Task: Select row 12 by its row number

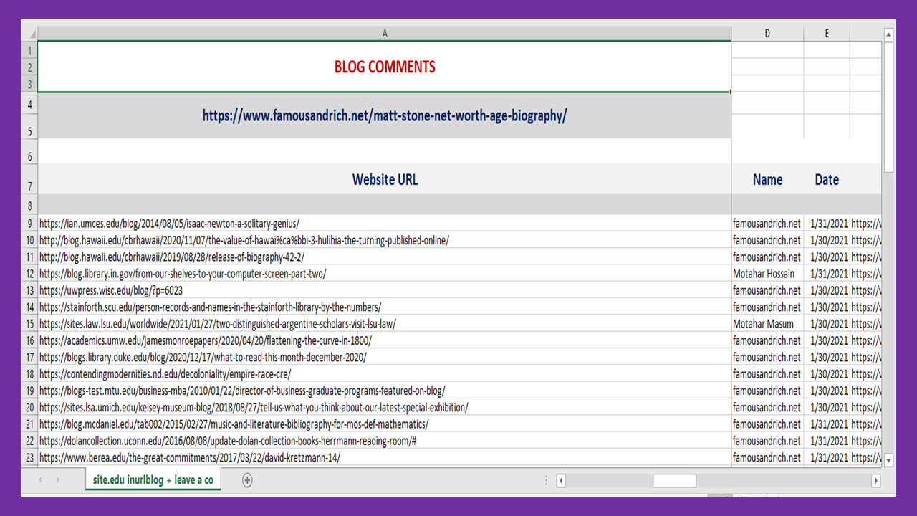Action: pyautogui.click(x=29, y=274)
